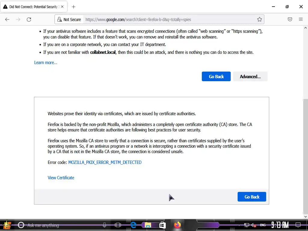The width and height of the screenshot is (308, 231).
Task: Open the Windows Start menu
Action: point(7,225)
